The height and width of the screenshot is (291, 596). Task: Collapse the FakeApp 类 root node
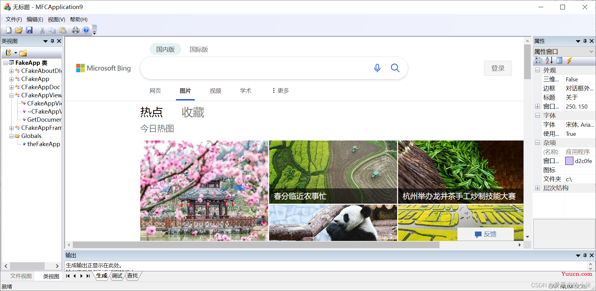pos(5,63)
